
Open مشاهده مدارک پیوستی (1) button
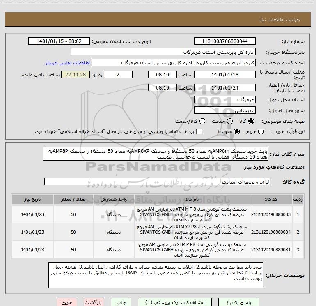pos(175,302)
